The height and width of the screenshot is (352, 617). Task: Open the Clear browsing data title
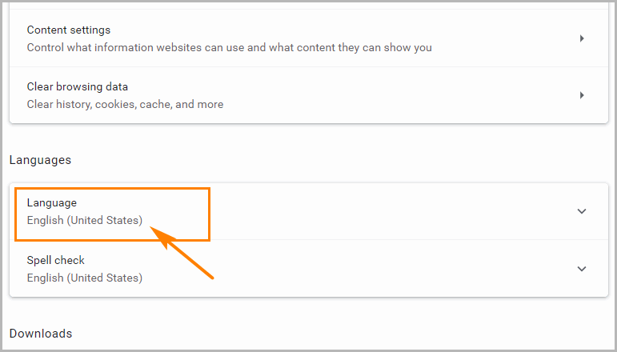point(78,86)
